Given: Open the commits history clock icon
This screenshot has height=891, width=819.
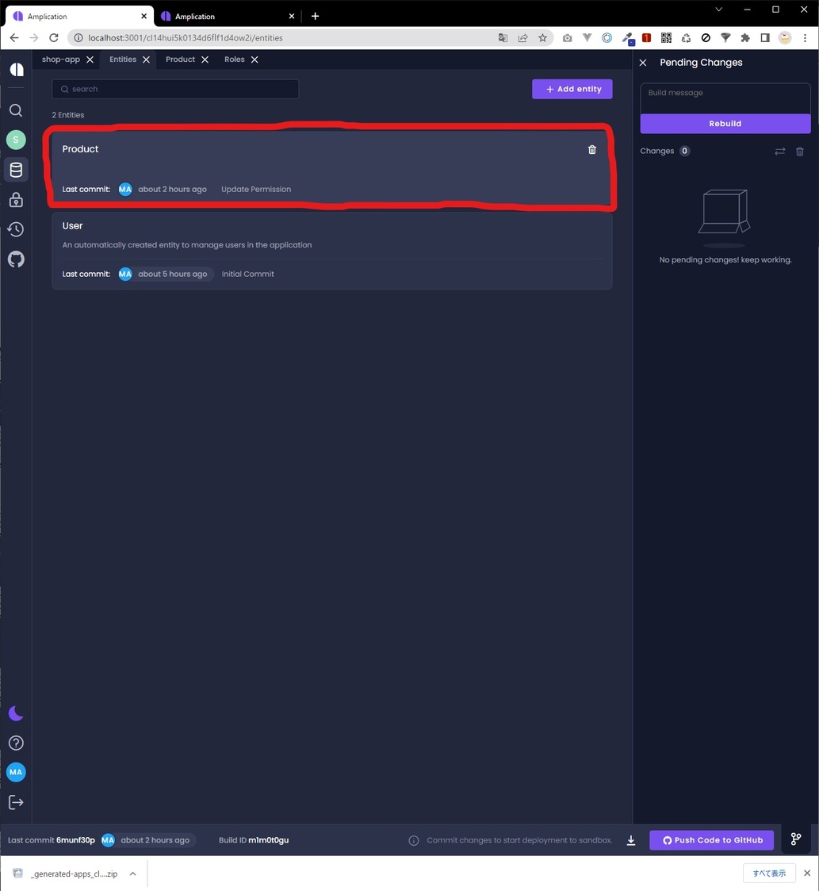Looking at the screenshot, I should [16, 229].
